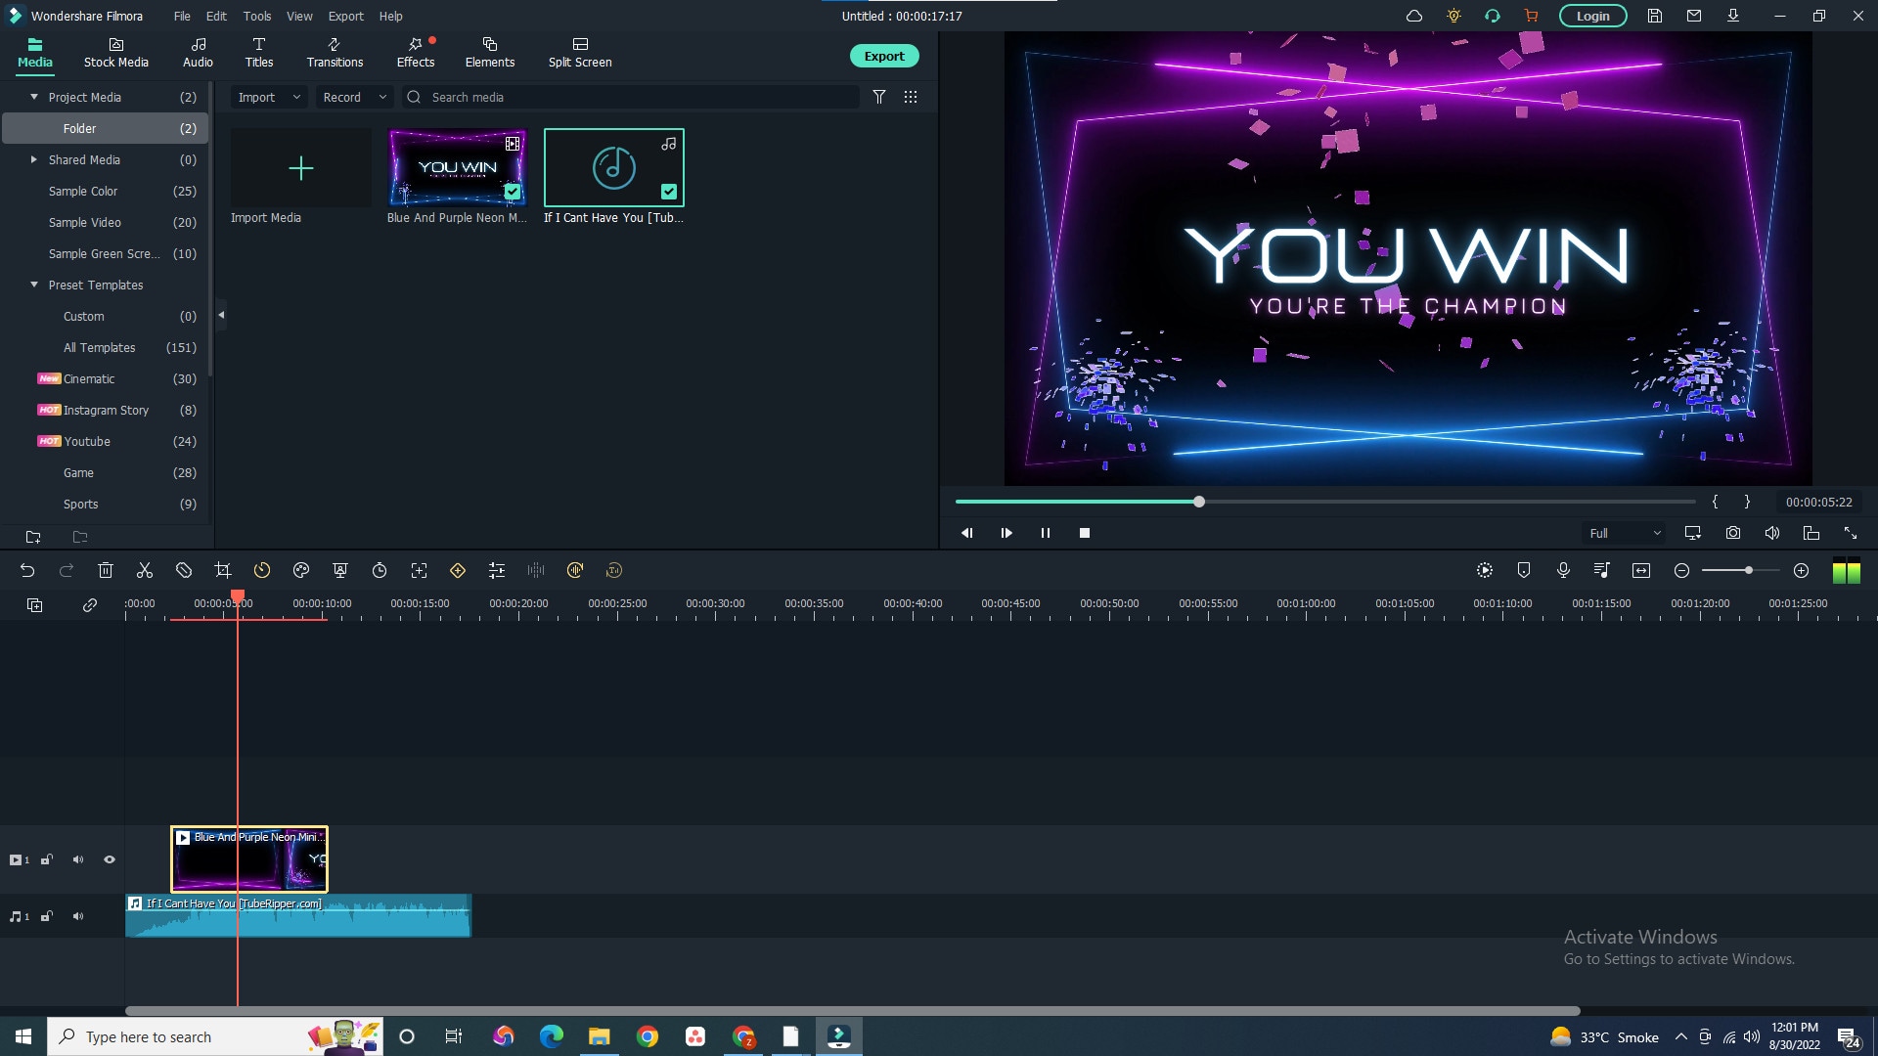Click the color palette correction icon

301,570
